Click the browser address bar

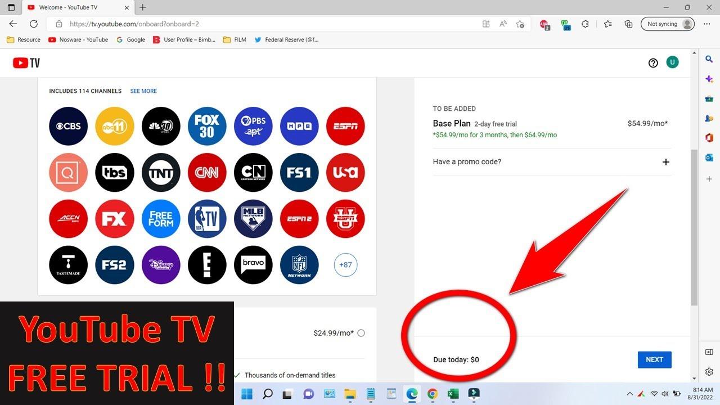click(x=270, y=24)
